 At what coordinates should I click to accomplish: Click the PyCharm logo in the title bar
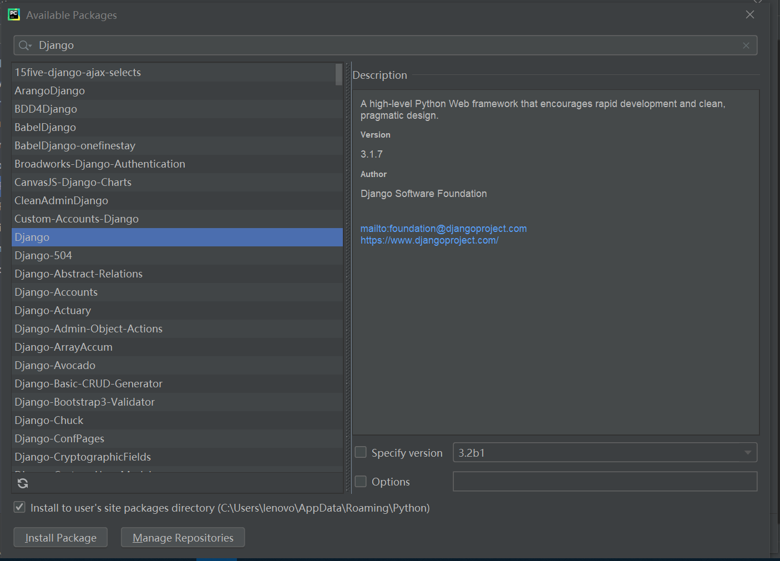click(14, 14)
